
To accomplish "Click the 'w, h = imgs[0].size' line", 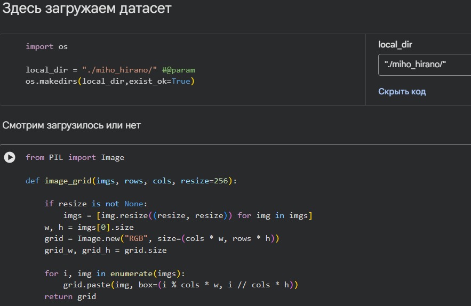I will tap(89, 227).
